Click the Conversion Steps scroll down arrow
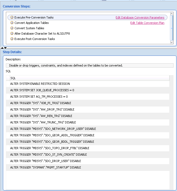Screen dimensions: 177x191 click(x=172, y=42)
